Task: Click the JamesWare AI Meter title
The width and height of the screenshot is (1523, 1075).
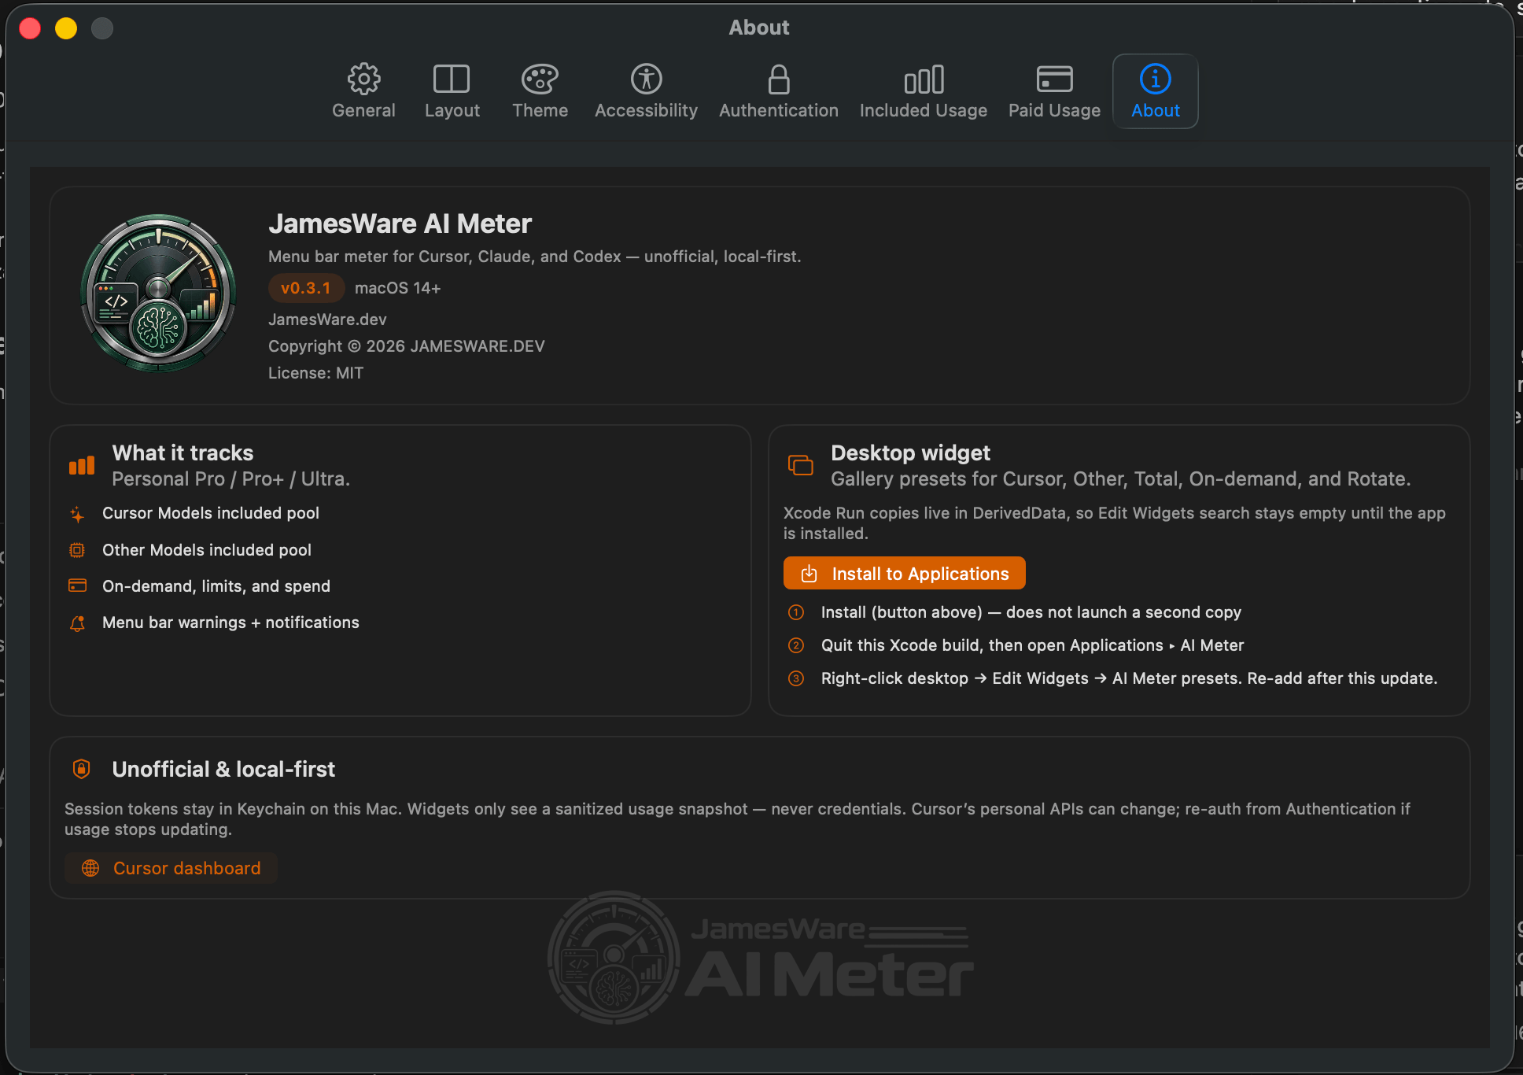Action: pos(400,224)
